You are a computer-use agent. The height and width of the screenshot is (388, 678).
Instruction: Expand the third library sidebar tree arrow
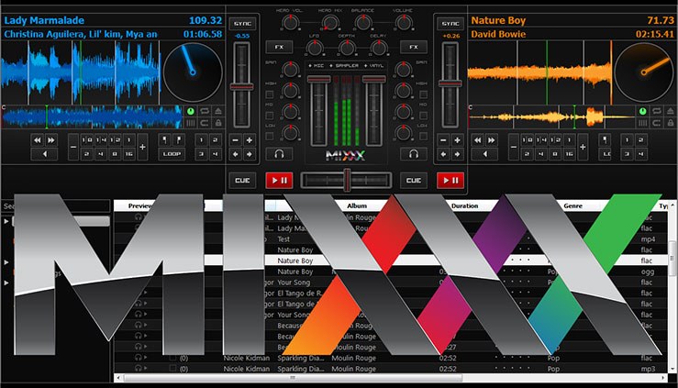point(6,283)
